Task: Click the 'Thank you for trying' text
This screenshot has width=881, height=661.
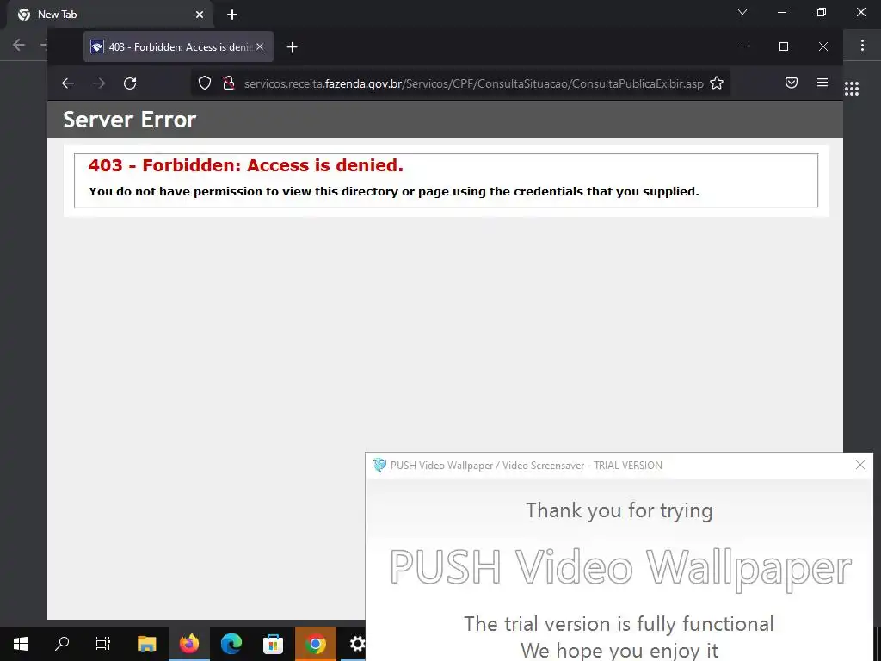Action: click(619, 510)
